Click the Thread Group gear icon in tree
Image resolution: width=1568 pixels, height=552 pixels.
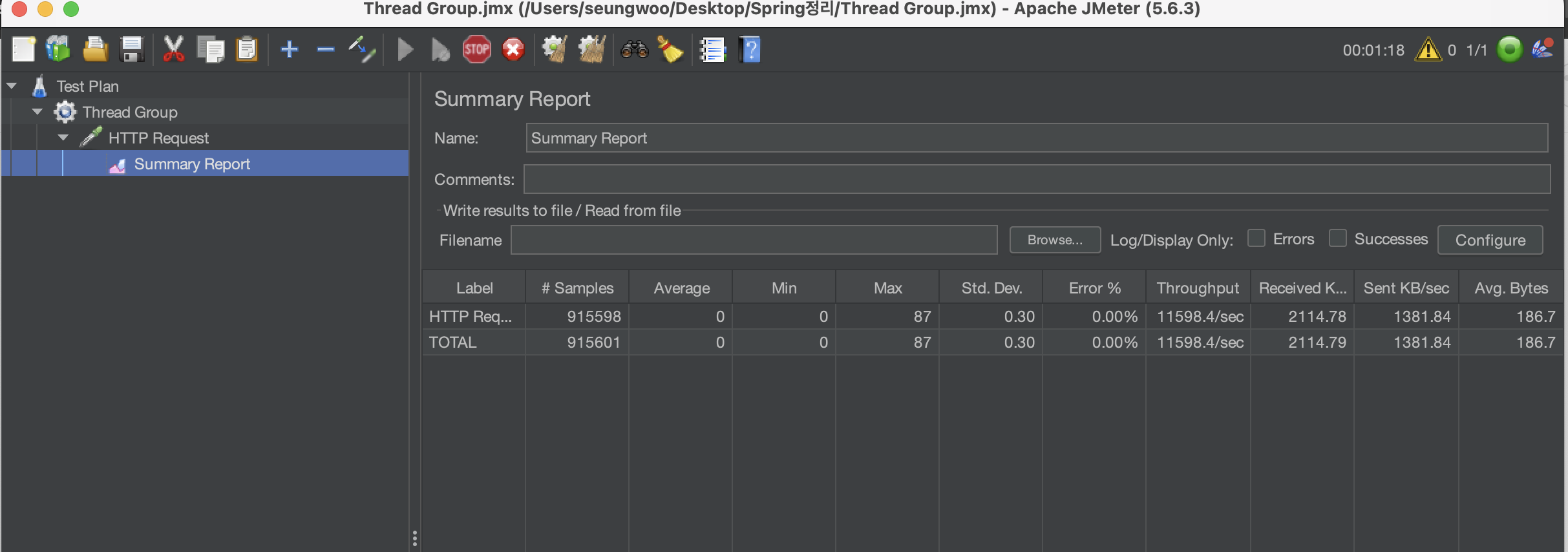pos(65,112)
